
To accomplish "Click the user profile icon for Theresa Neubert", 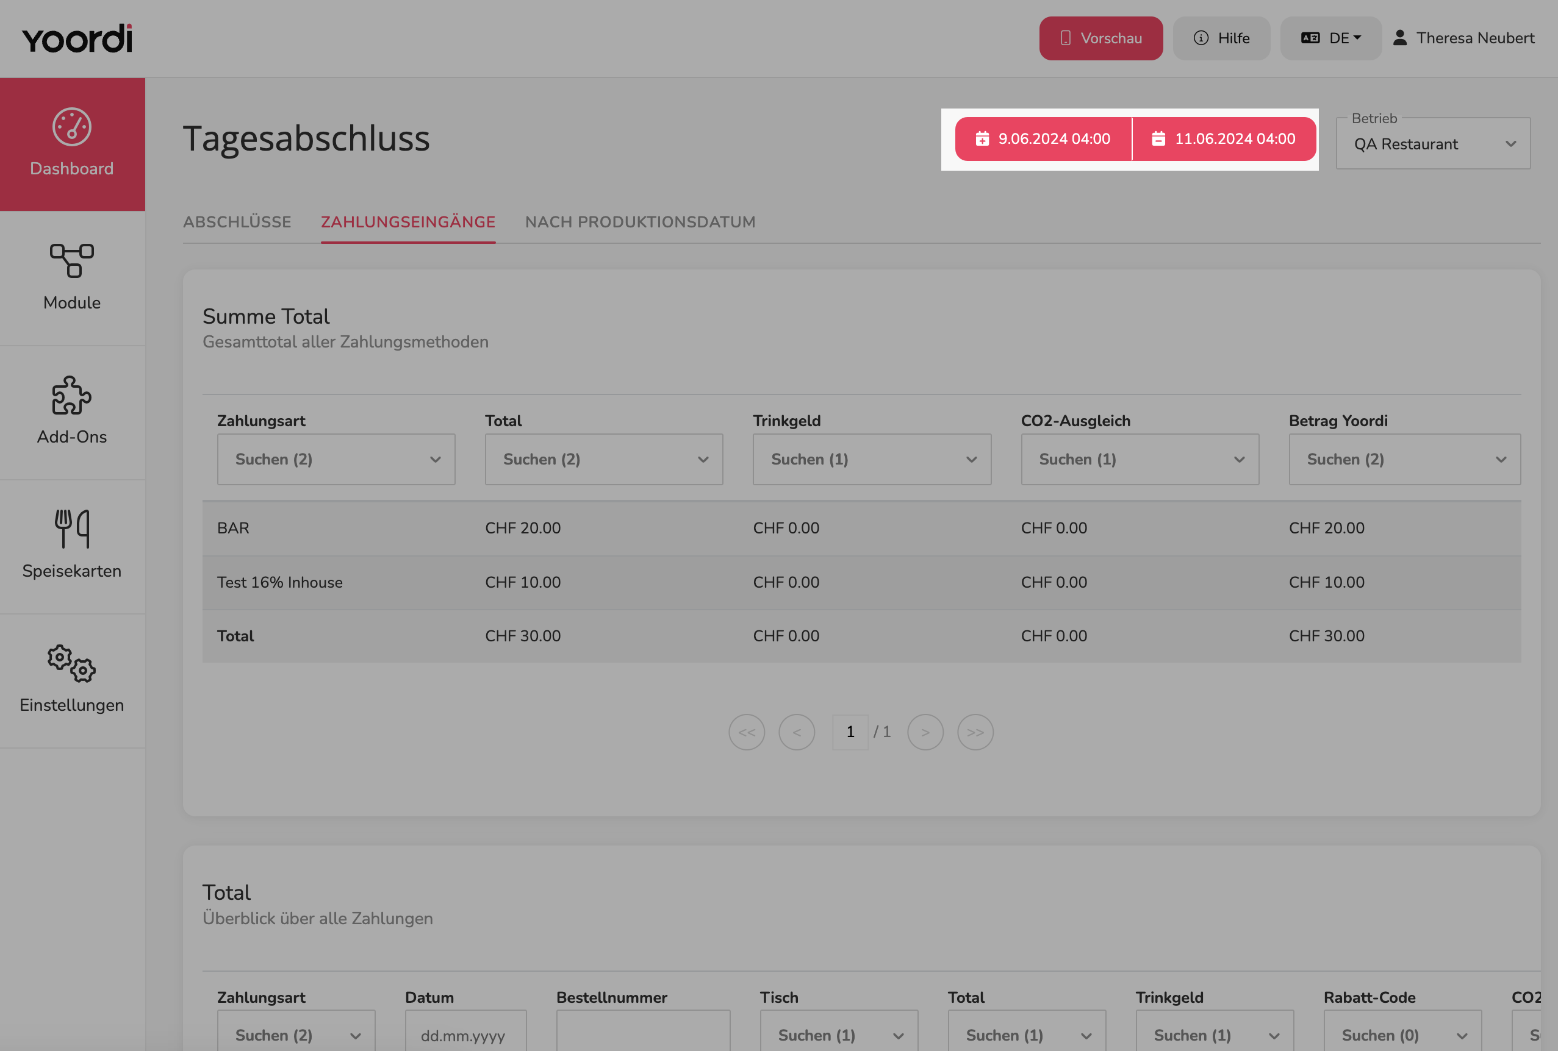I will pos(1400,38).
